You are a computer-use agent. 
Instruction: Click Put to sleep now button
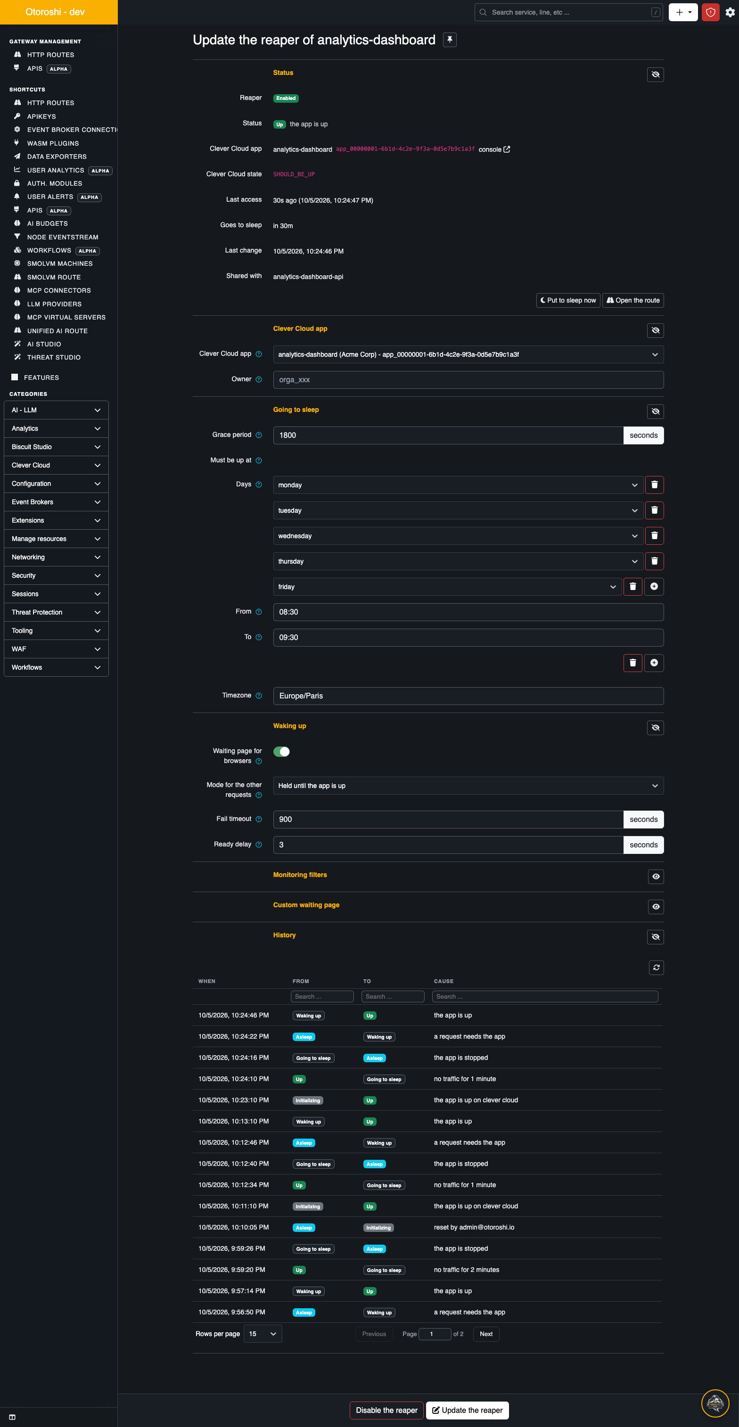tap(568, 300)
